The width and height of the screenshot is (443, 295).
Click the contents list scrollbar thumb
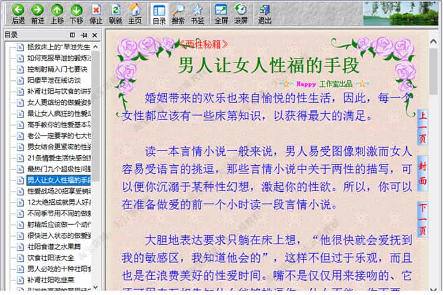point(96,116)
